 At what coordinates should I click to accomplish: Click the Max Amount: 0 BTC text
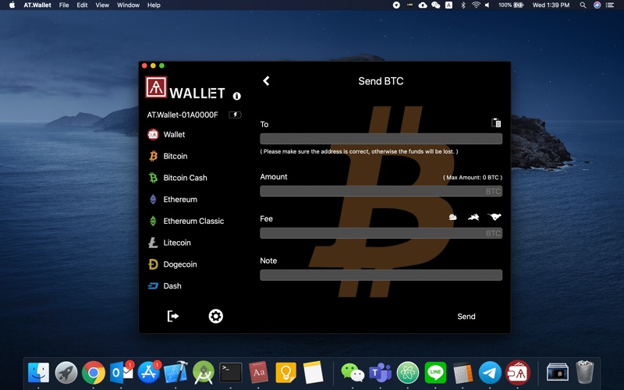point(473,178)
